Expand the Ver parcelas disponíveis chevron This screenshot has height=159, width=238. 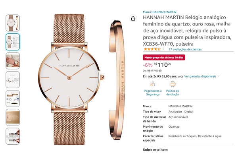point(219,76)
